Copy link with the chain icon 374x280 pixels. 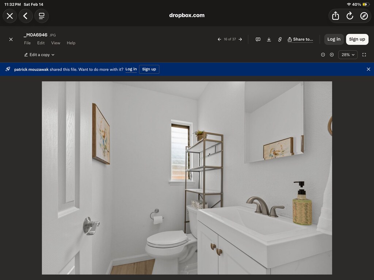[x=280, y=39]
